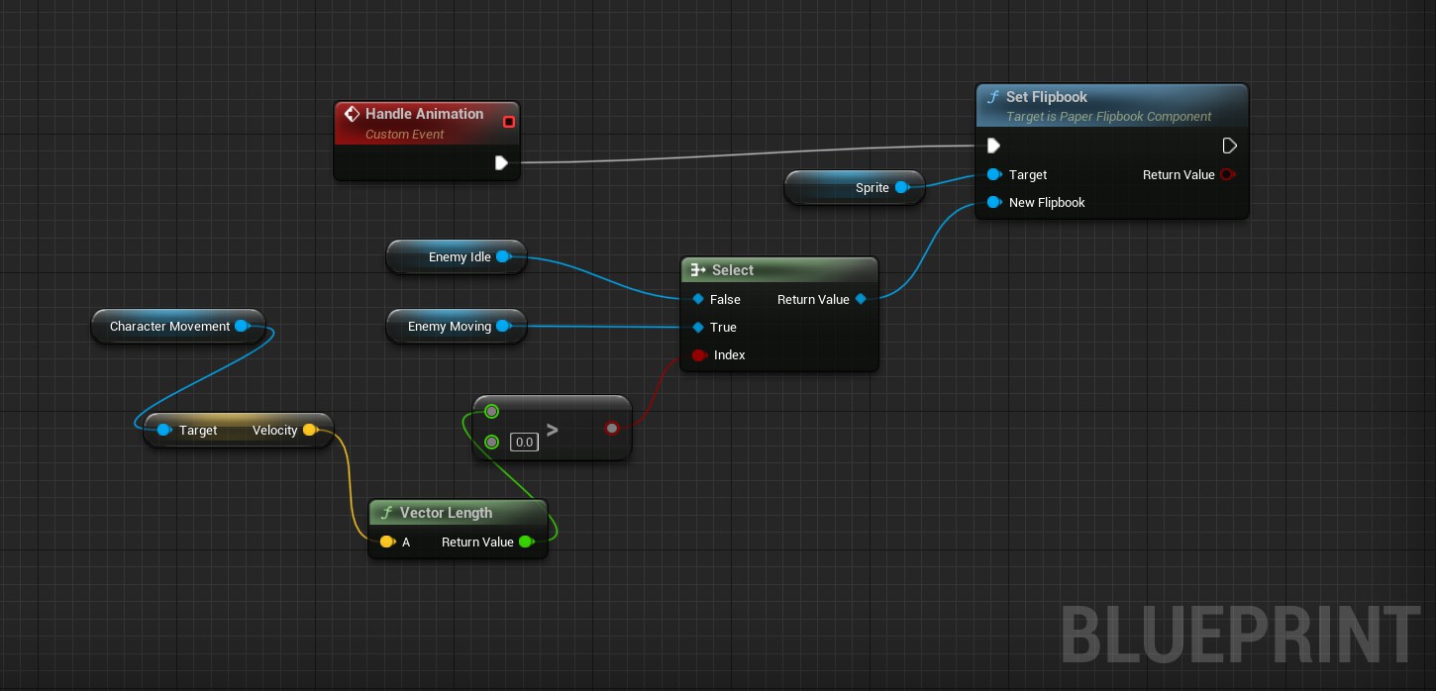Click the Vector Length Return Value pin
The height and width of the screenshot is (691, 1436).
tap(525, 543)
